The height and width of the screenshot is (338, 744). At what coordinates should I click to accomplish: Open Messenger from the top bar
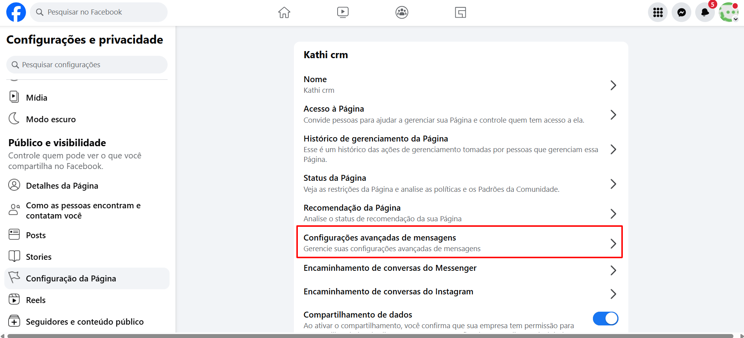(681, 13)
